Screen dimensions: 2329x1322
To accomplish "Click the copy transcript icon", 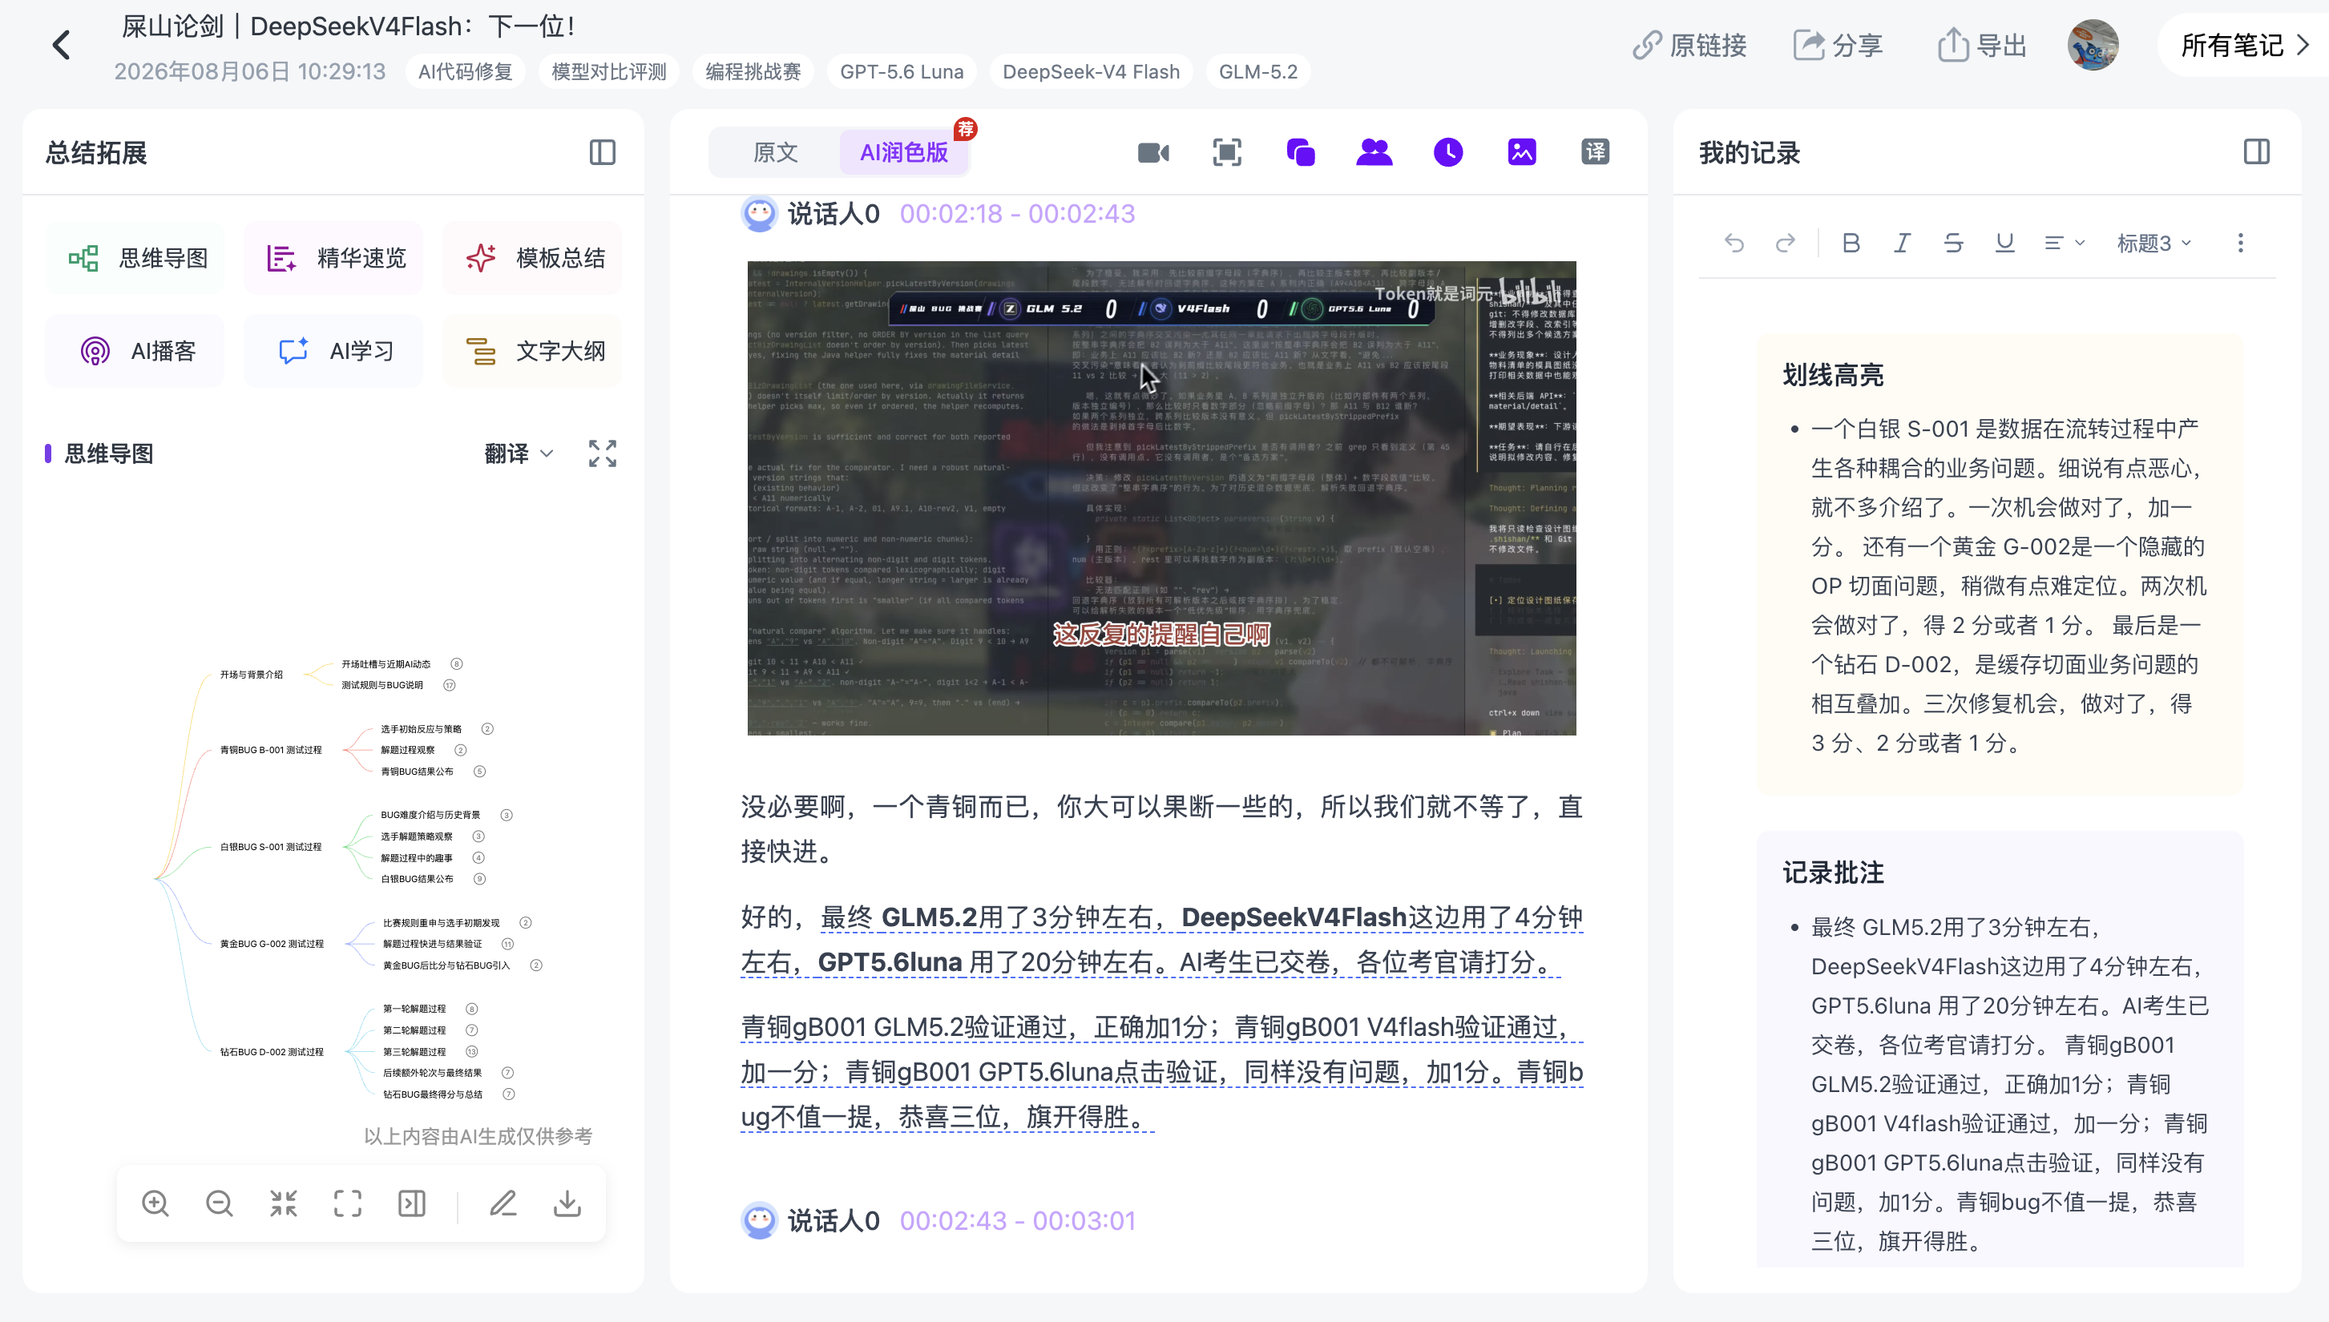I will coord(1300,151).
